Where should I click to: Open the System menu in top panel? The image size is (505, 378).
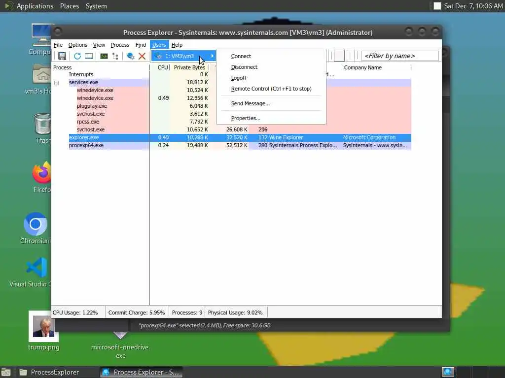[96, 6]
